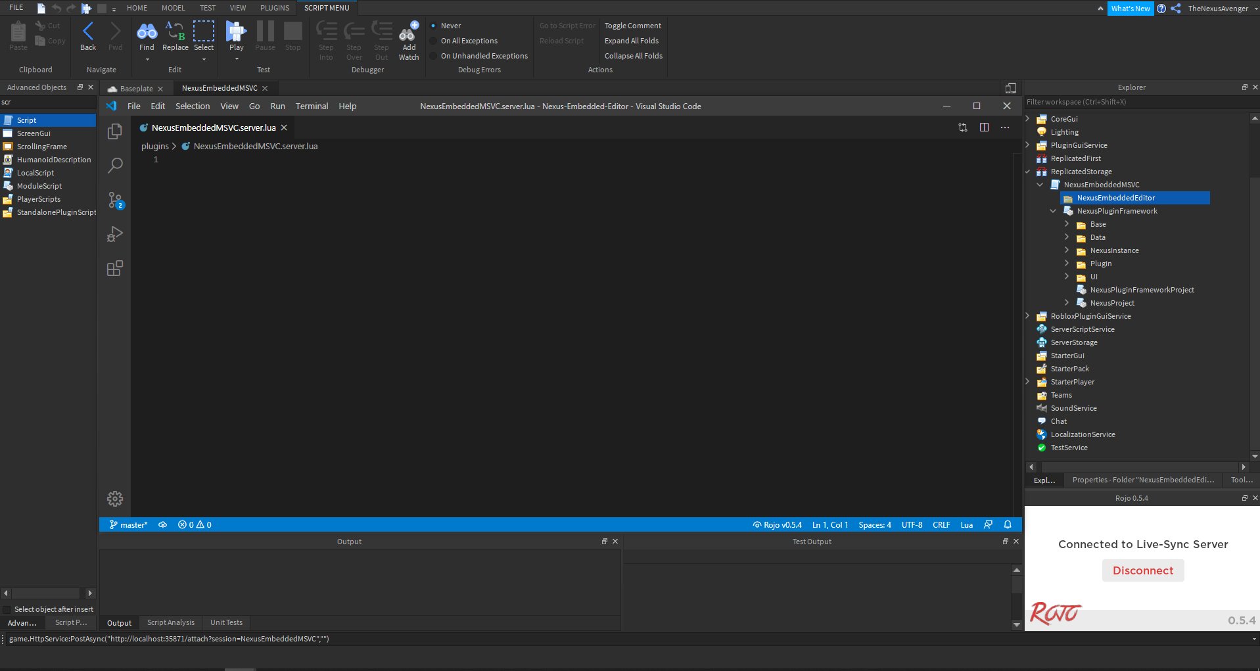The height and width of the screenshot is (671, 1260).
Task: Switch to Script Analysis tab
Action: click(171, 622)
